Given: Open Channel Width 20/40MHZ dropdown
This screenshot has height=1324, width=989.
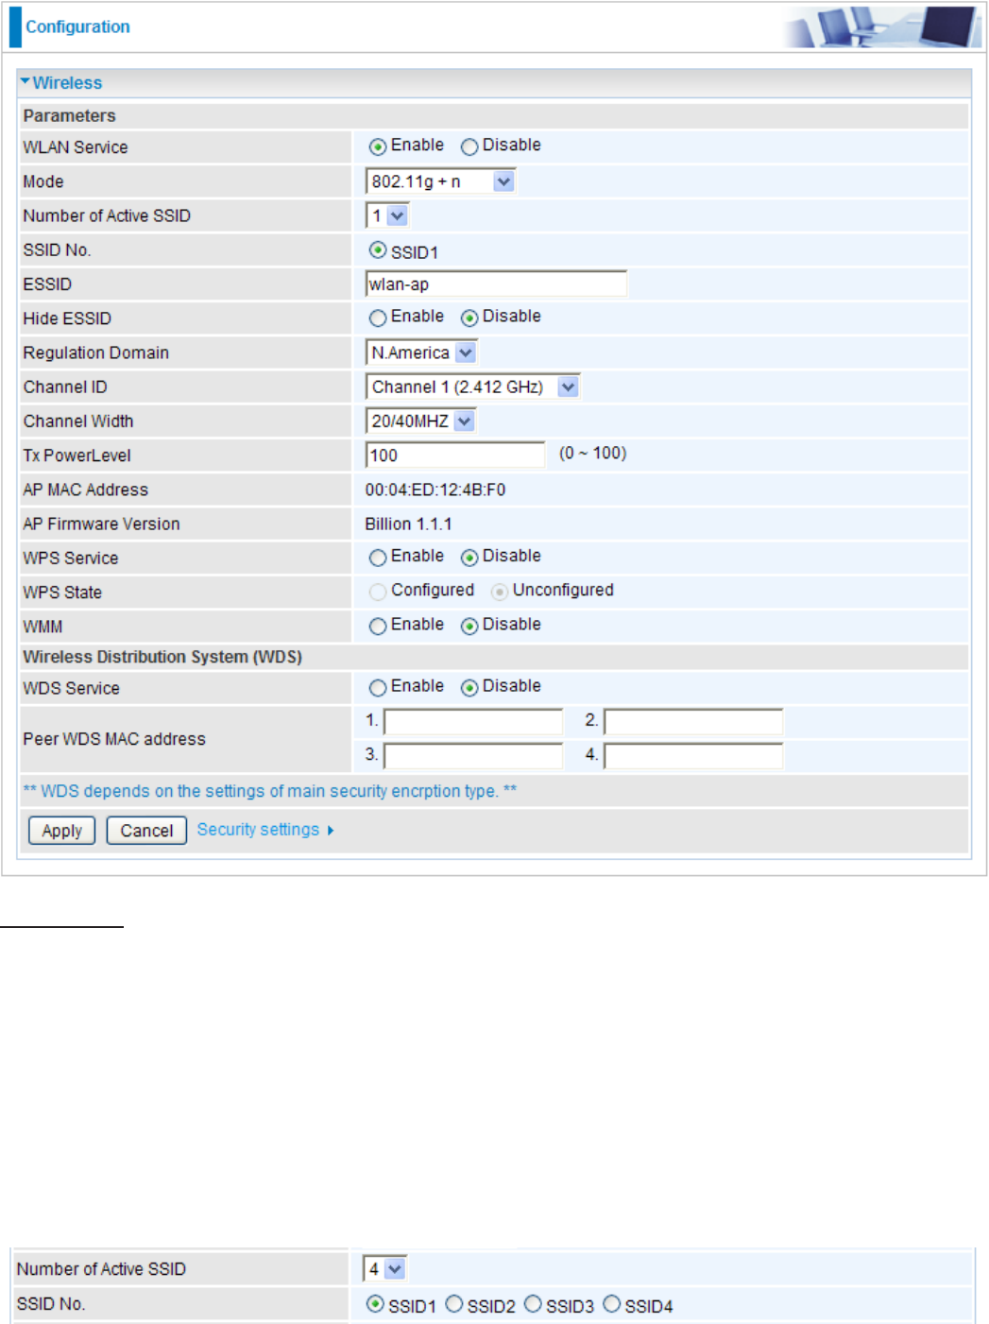Looking at the screenshot, I should [x=420, y=421].
